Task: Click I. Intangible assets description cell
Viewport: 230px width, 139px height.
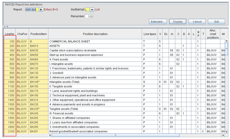Action: 95,64
